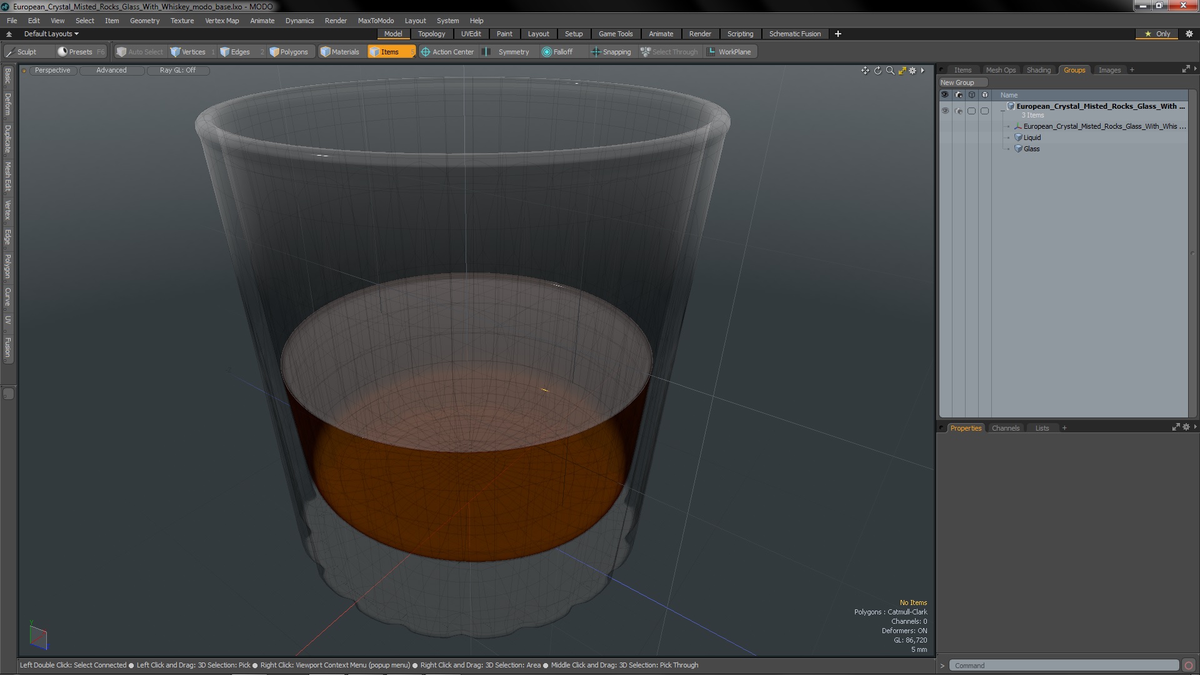Maximize viewport with the yellow arrows icon
The image size is (1200, 675).
902,71
